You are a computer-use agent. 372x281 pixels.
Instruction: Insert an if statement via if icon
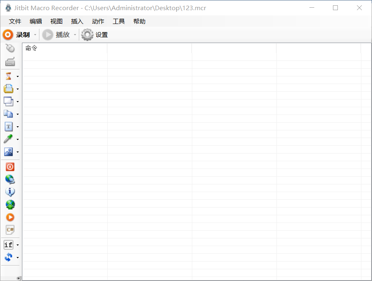coord(9,245)
